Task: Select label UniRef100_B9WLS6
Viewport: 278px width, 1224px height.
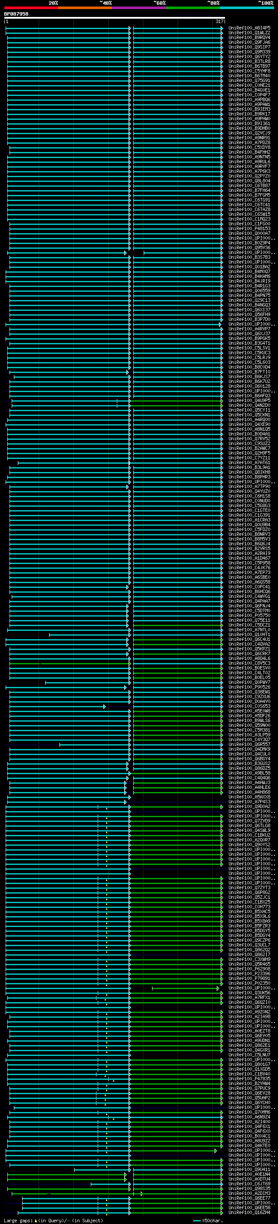Action: click(x=249, y=720)
